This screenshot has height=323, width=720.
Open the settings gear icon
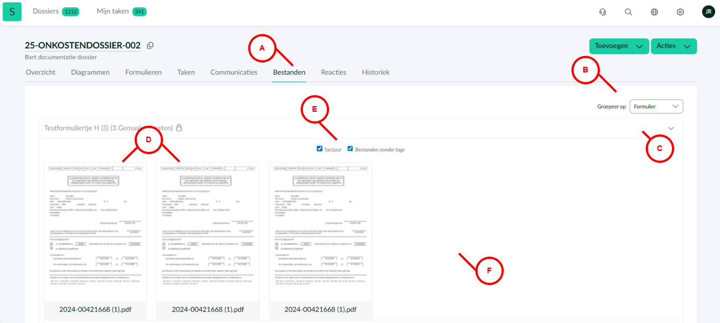tap(680, 12)
